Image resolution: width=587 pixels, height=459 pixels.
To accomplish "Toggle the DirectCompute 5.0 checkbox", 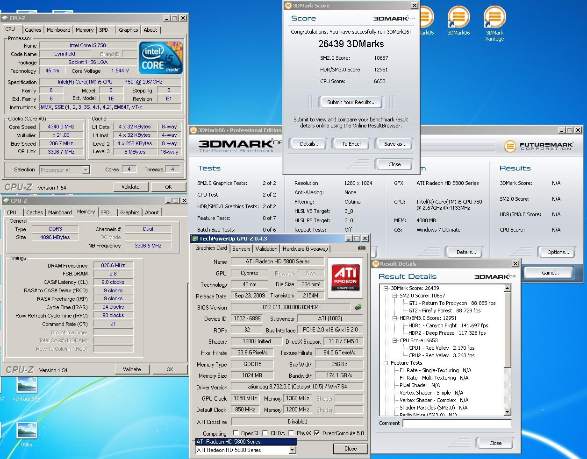I will (318, 433).
